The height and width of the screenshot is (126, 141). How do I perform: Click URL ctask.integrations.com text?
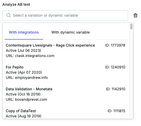click(x=30, y=56)
